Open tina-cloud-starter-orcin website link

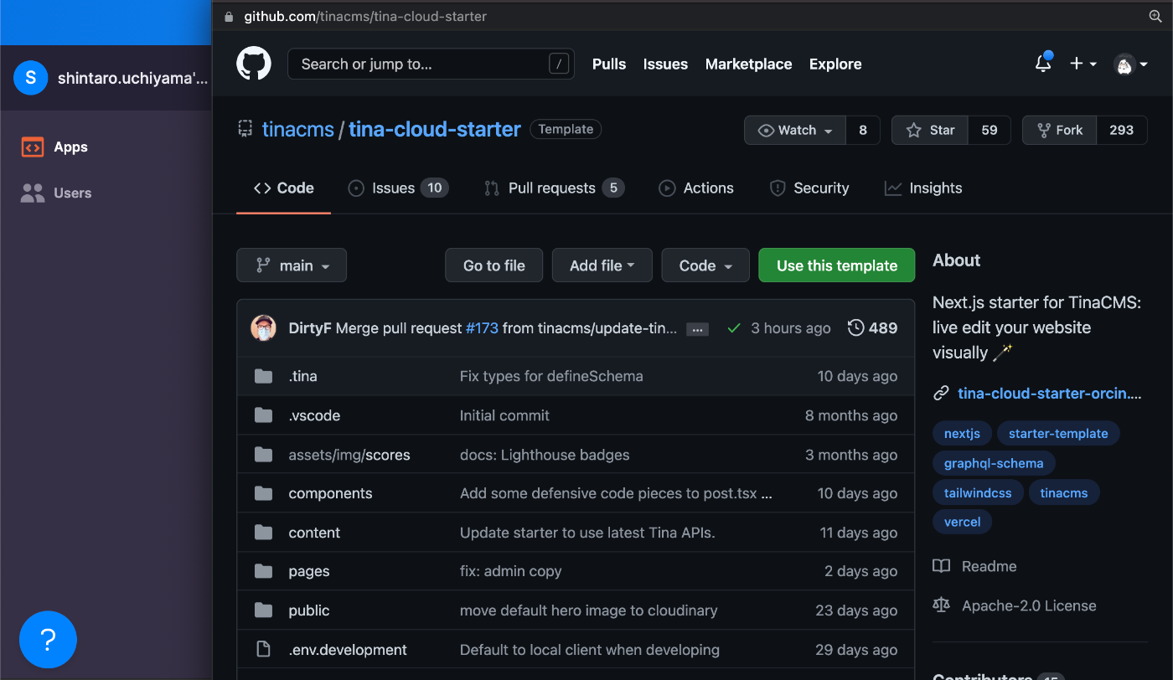(x=1050, y=394)
